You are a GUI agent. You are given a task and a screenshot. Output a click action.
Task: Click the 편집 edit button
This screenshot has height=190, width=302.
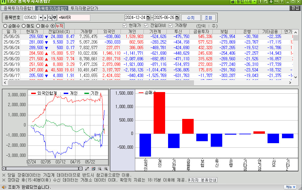click(295, 8)
